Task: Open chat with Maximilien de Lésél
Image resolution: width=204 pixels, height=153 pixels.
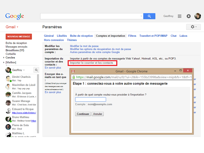Action: pos(21,87)
